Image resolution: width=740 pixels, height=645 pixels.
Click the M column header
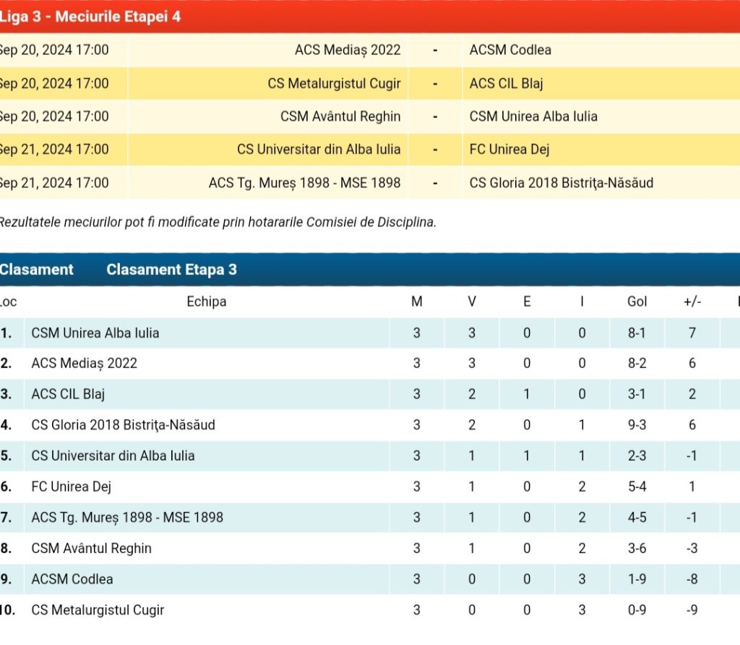(417, 302)
